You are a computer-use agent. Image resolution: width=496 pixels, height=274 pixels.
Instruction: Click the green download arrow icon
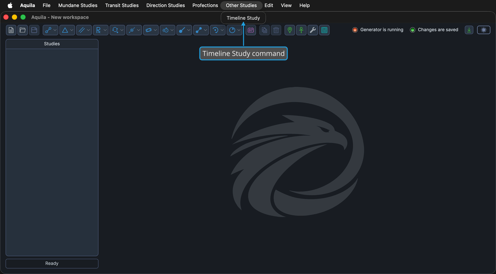pyautogui.click(x=469, y=30)
